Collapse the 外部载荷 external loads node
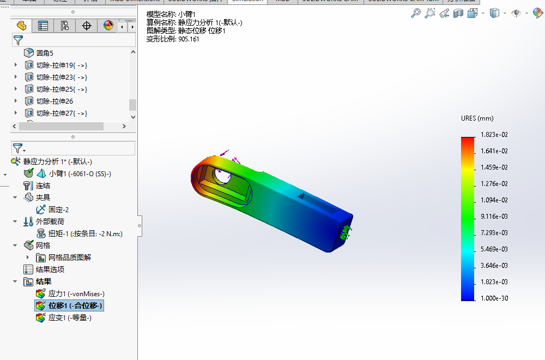 tap(15, 221)
